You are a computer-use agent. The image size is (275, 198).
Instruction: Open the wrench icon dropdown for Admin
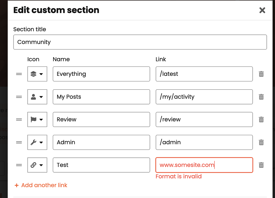[37, 142]
